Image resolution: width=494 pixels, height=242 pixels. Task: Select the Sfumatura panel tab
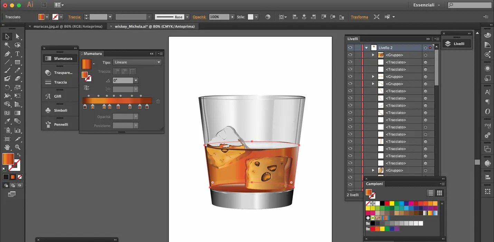tap(93, 54)
